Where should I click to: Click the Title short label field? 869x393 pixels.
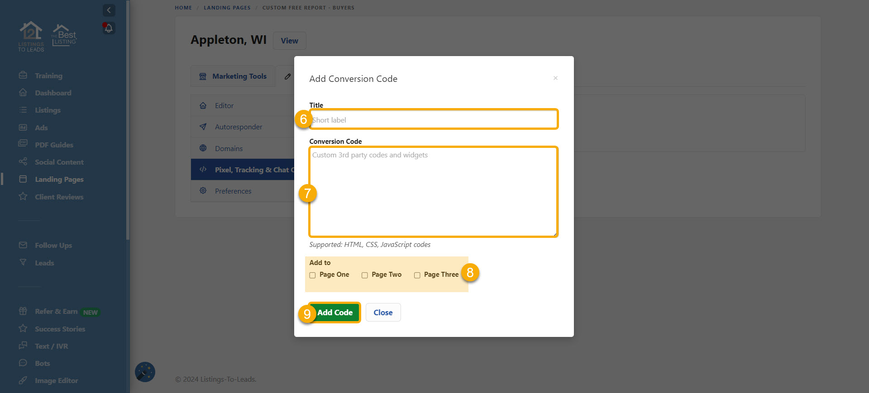[434, 120]
